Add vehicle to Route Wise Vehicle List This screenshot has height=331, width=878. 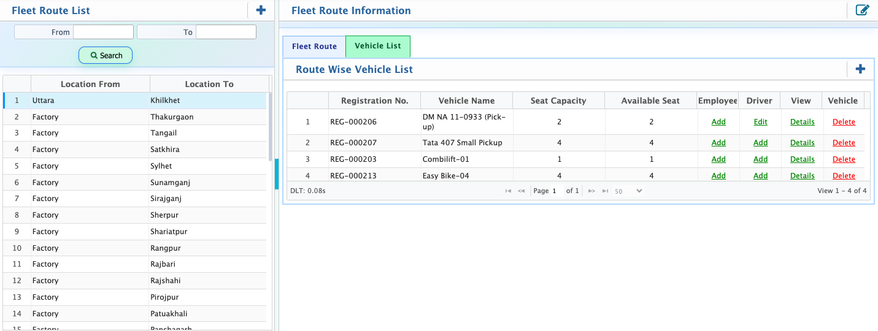860,69
